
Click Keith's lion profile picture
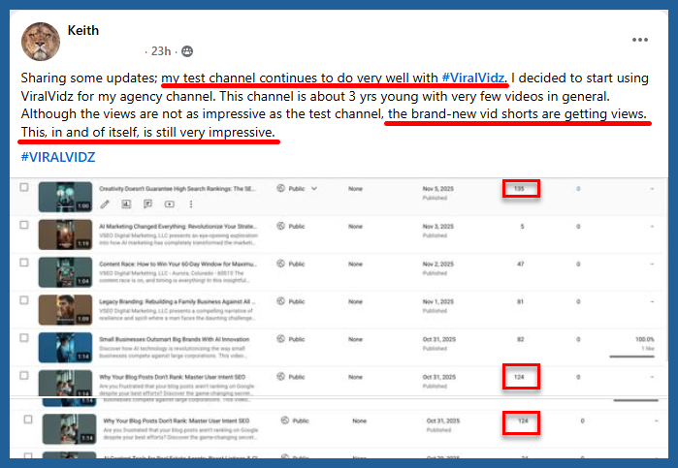coord(39,39)
